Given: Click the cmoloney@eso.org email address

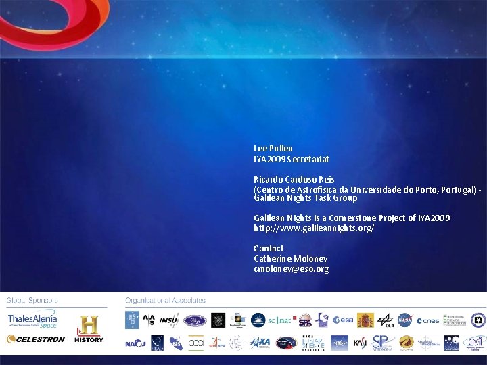Looking at the screenshot, I should (x=292, y=269).
